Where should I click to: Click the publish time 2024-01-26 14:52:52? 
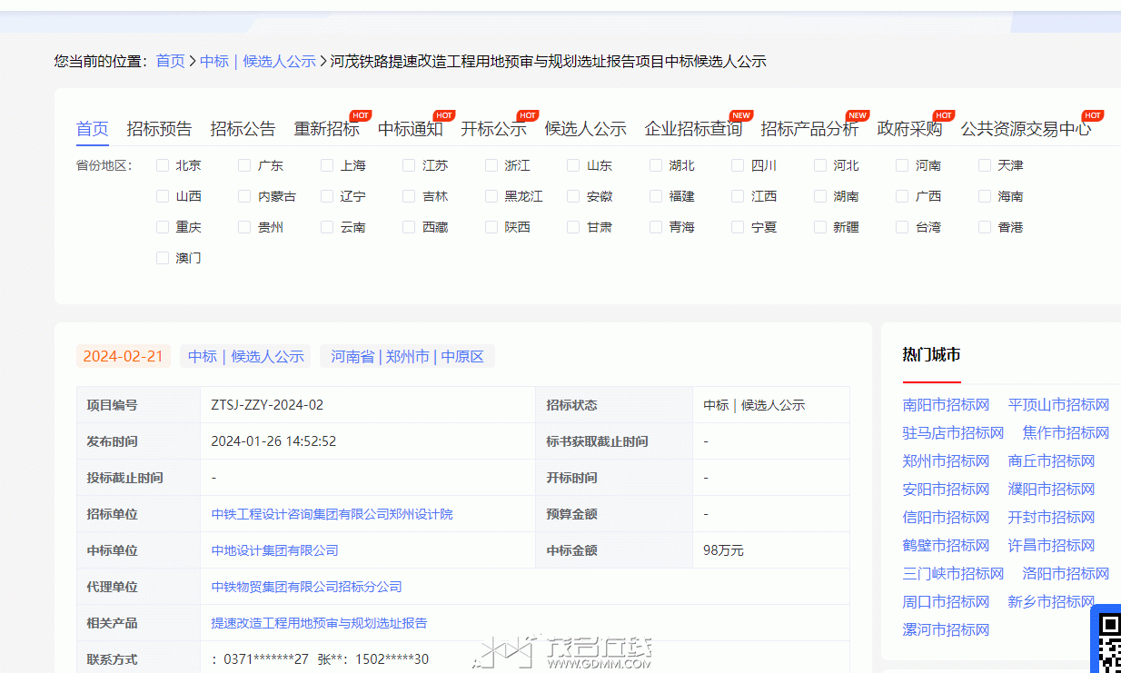pos(274,441)
